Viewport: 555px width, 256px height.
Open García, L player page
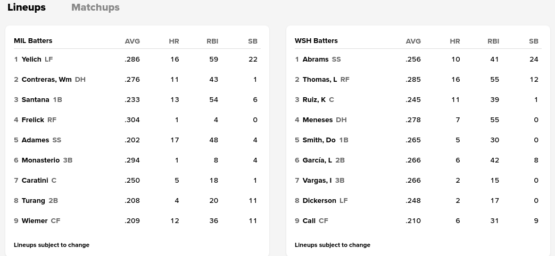pos(317,160)
